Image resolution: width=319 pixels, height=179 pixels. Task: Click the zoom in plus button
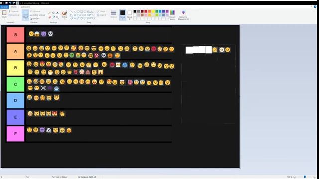(x=315, y=177)
